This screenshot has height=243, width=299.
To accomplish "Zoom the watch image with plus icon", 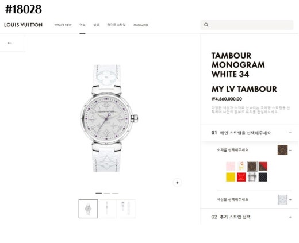I will pyautogui.click(x=177, y=183).
